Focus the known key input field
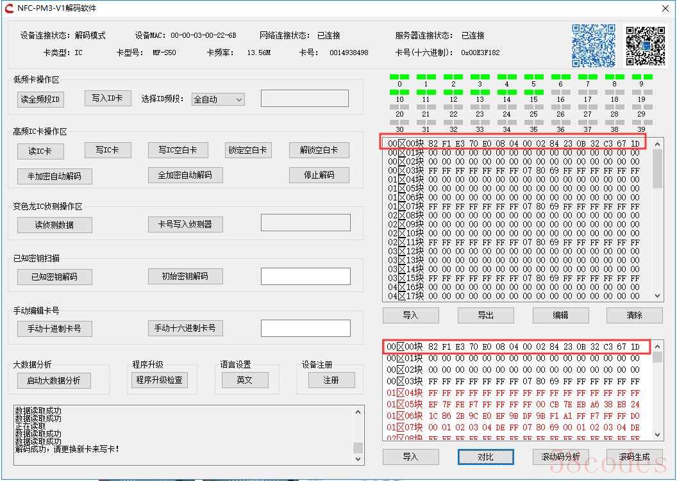This screenshot has height=481, width=677. click(x=306, y=277)
